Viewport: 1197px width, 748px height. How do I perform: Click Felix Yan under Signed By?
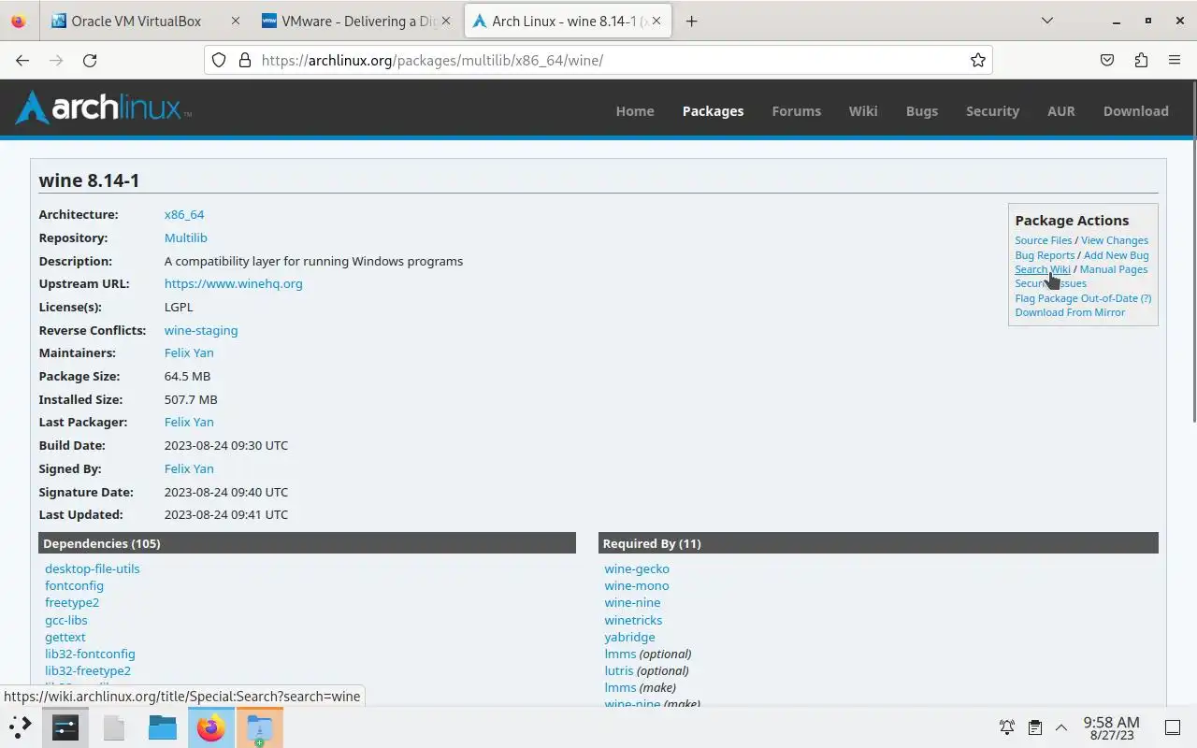(189, 468)
